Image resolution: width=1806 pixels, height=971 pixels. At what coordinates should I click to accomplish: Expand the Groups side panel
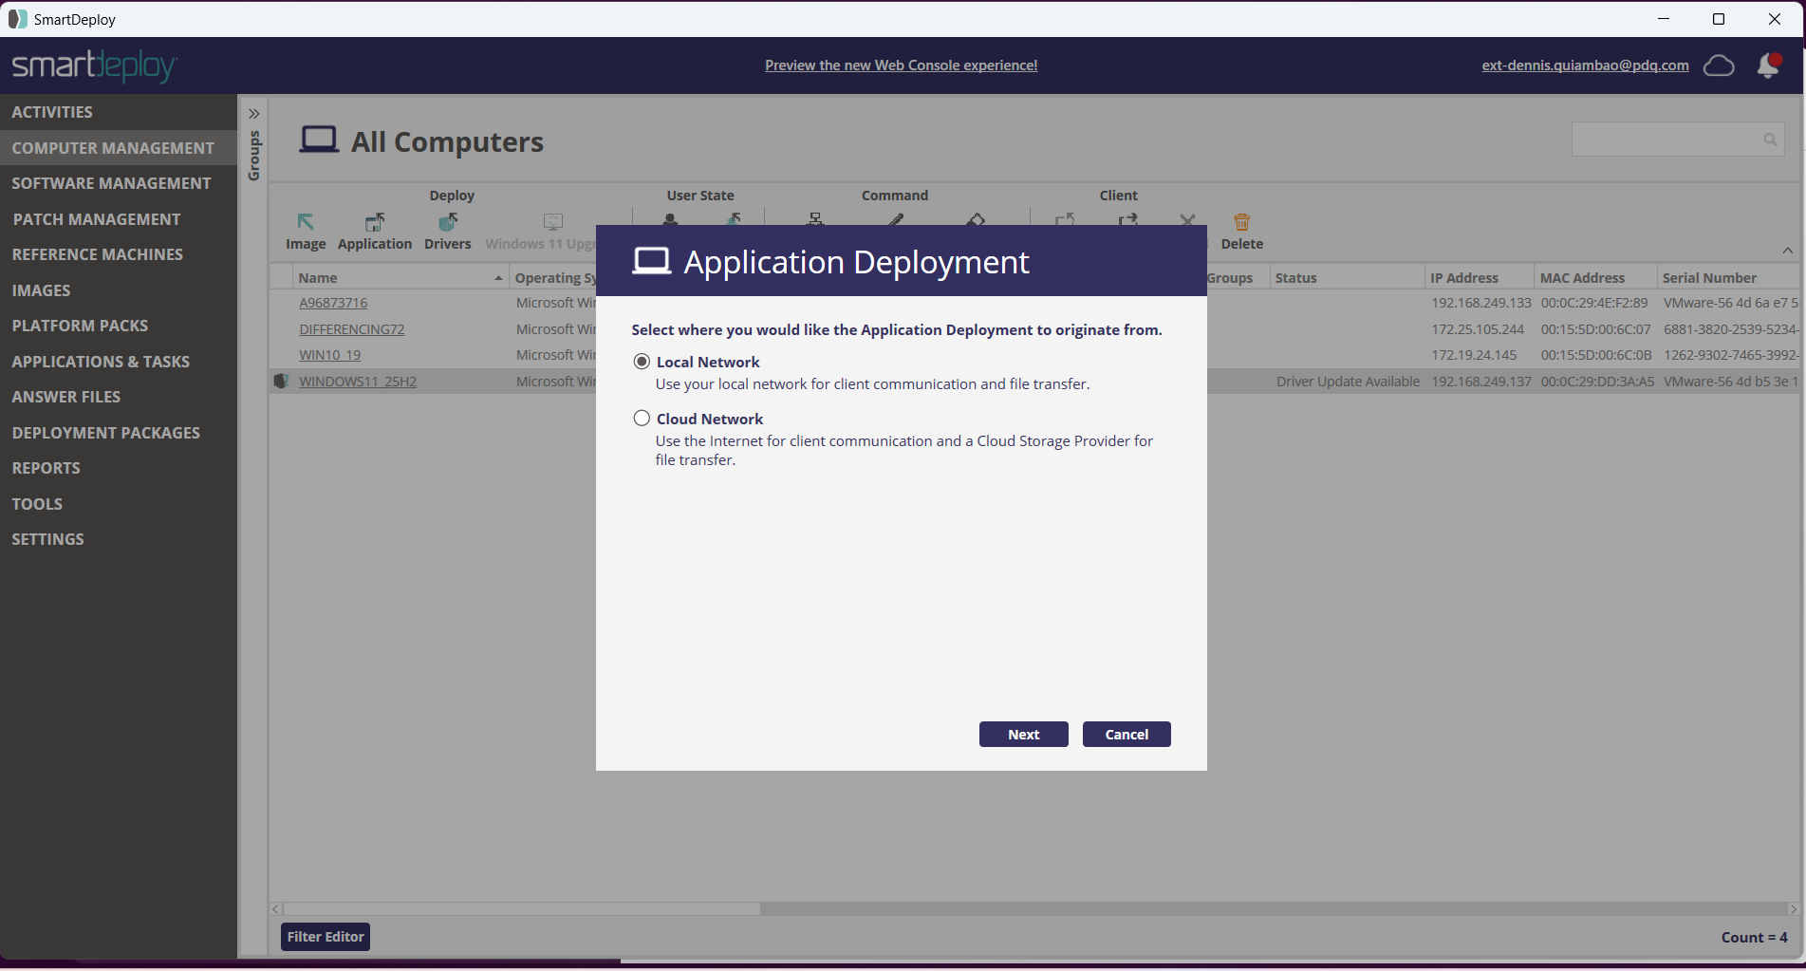tap(253, 114)
